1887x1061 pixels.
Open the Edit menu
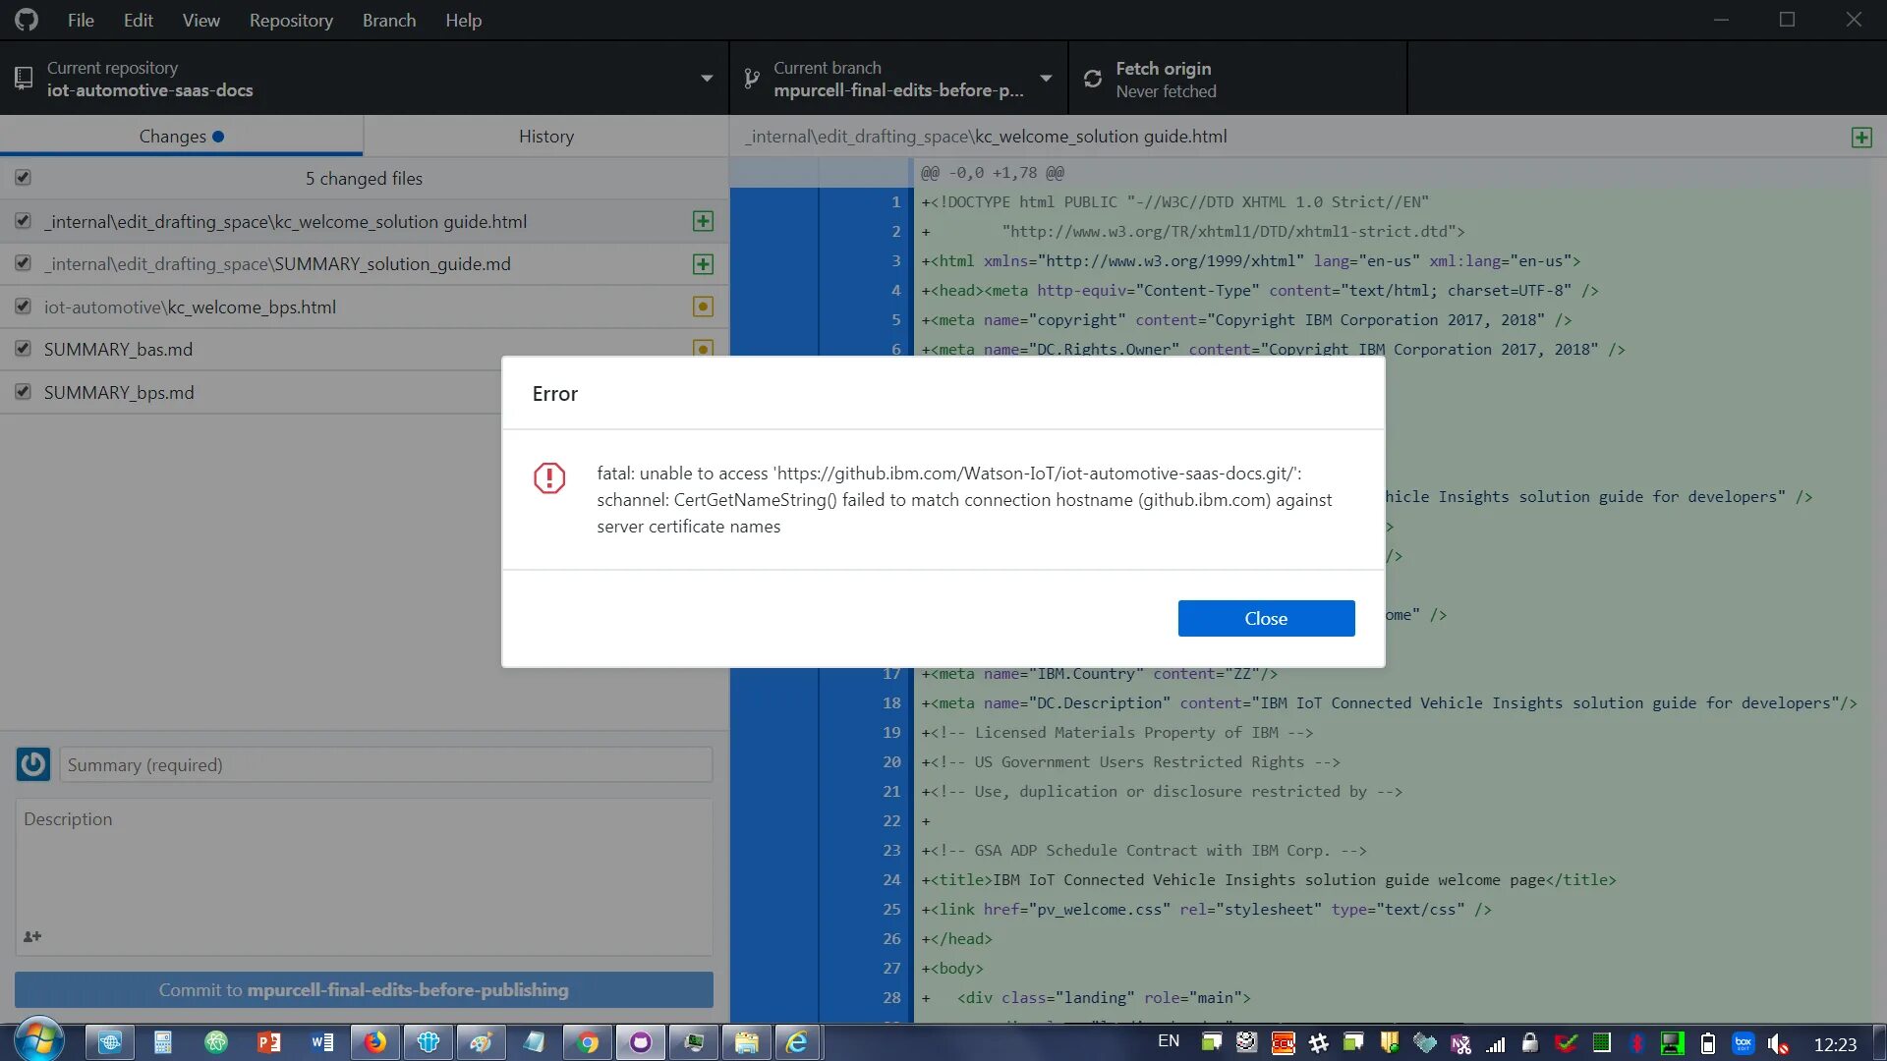click(138, 20)
